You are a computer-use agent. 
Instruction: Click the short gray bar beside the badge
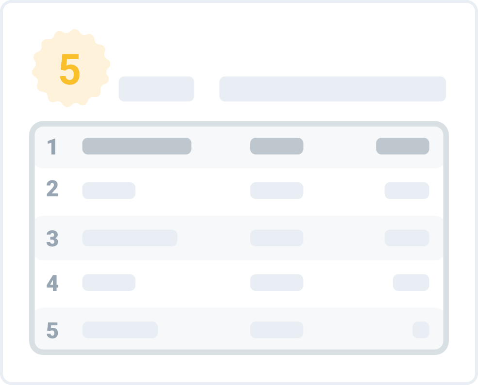click(156, 89)
